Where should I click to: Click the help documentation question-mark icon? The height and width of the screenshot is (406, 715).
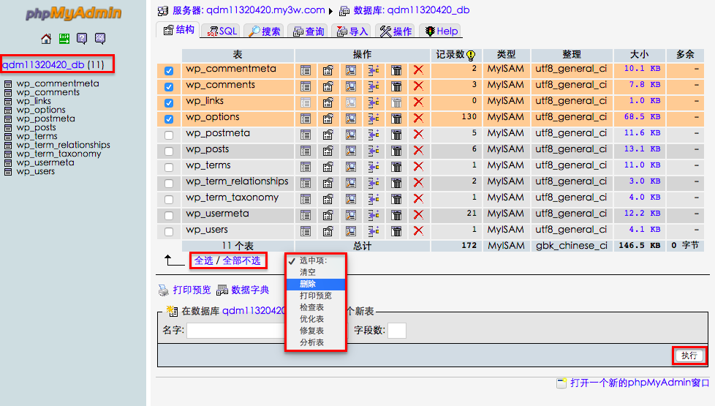(x=82, y=39)
